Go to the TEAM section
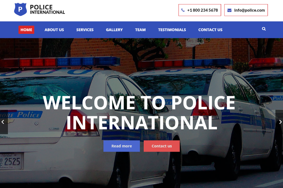This screenshot has height=188, width=283. [140, 30]
